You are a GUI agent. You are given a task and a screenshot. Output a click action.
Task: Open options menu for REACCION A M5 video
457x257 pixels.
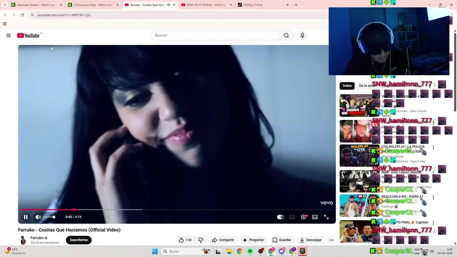click(x=433, y=197)
